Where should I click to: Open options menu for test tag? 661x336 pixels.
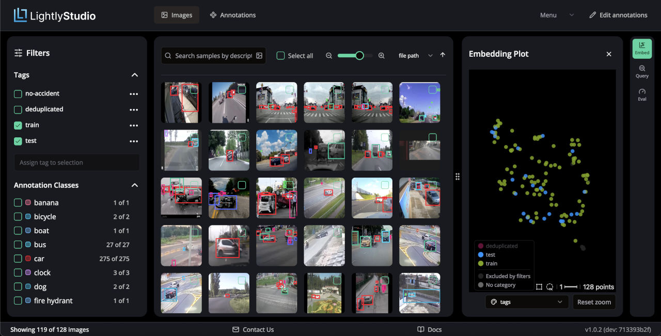click(x=134, y=141)
